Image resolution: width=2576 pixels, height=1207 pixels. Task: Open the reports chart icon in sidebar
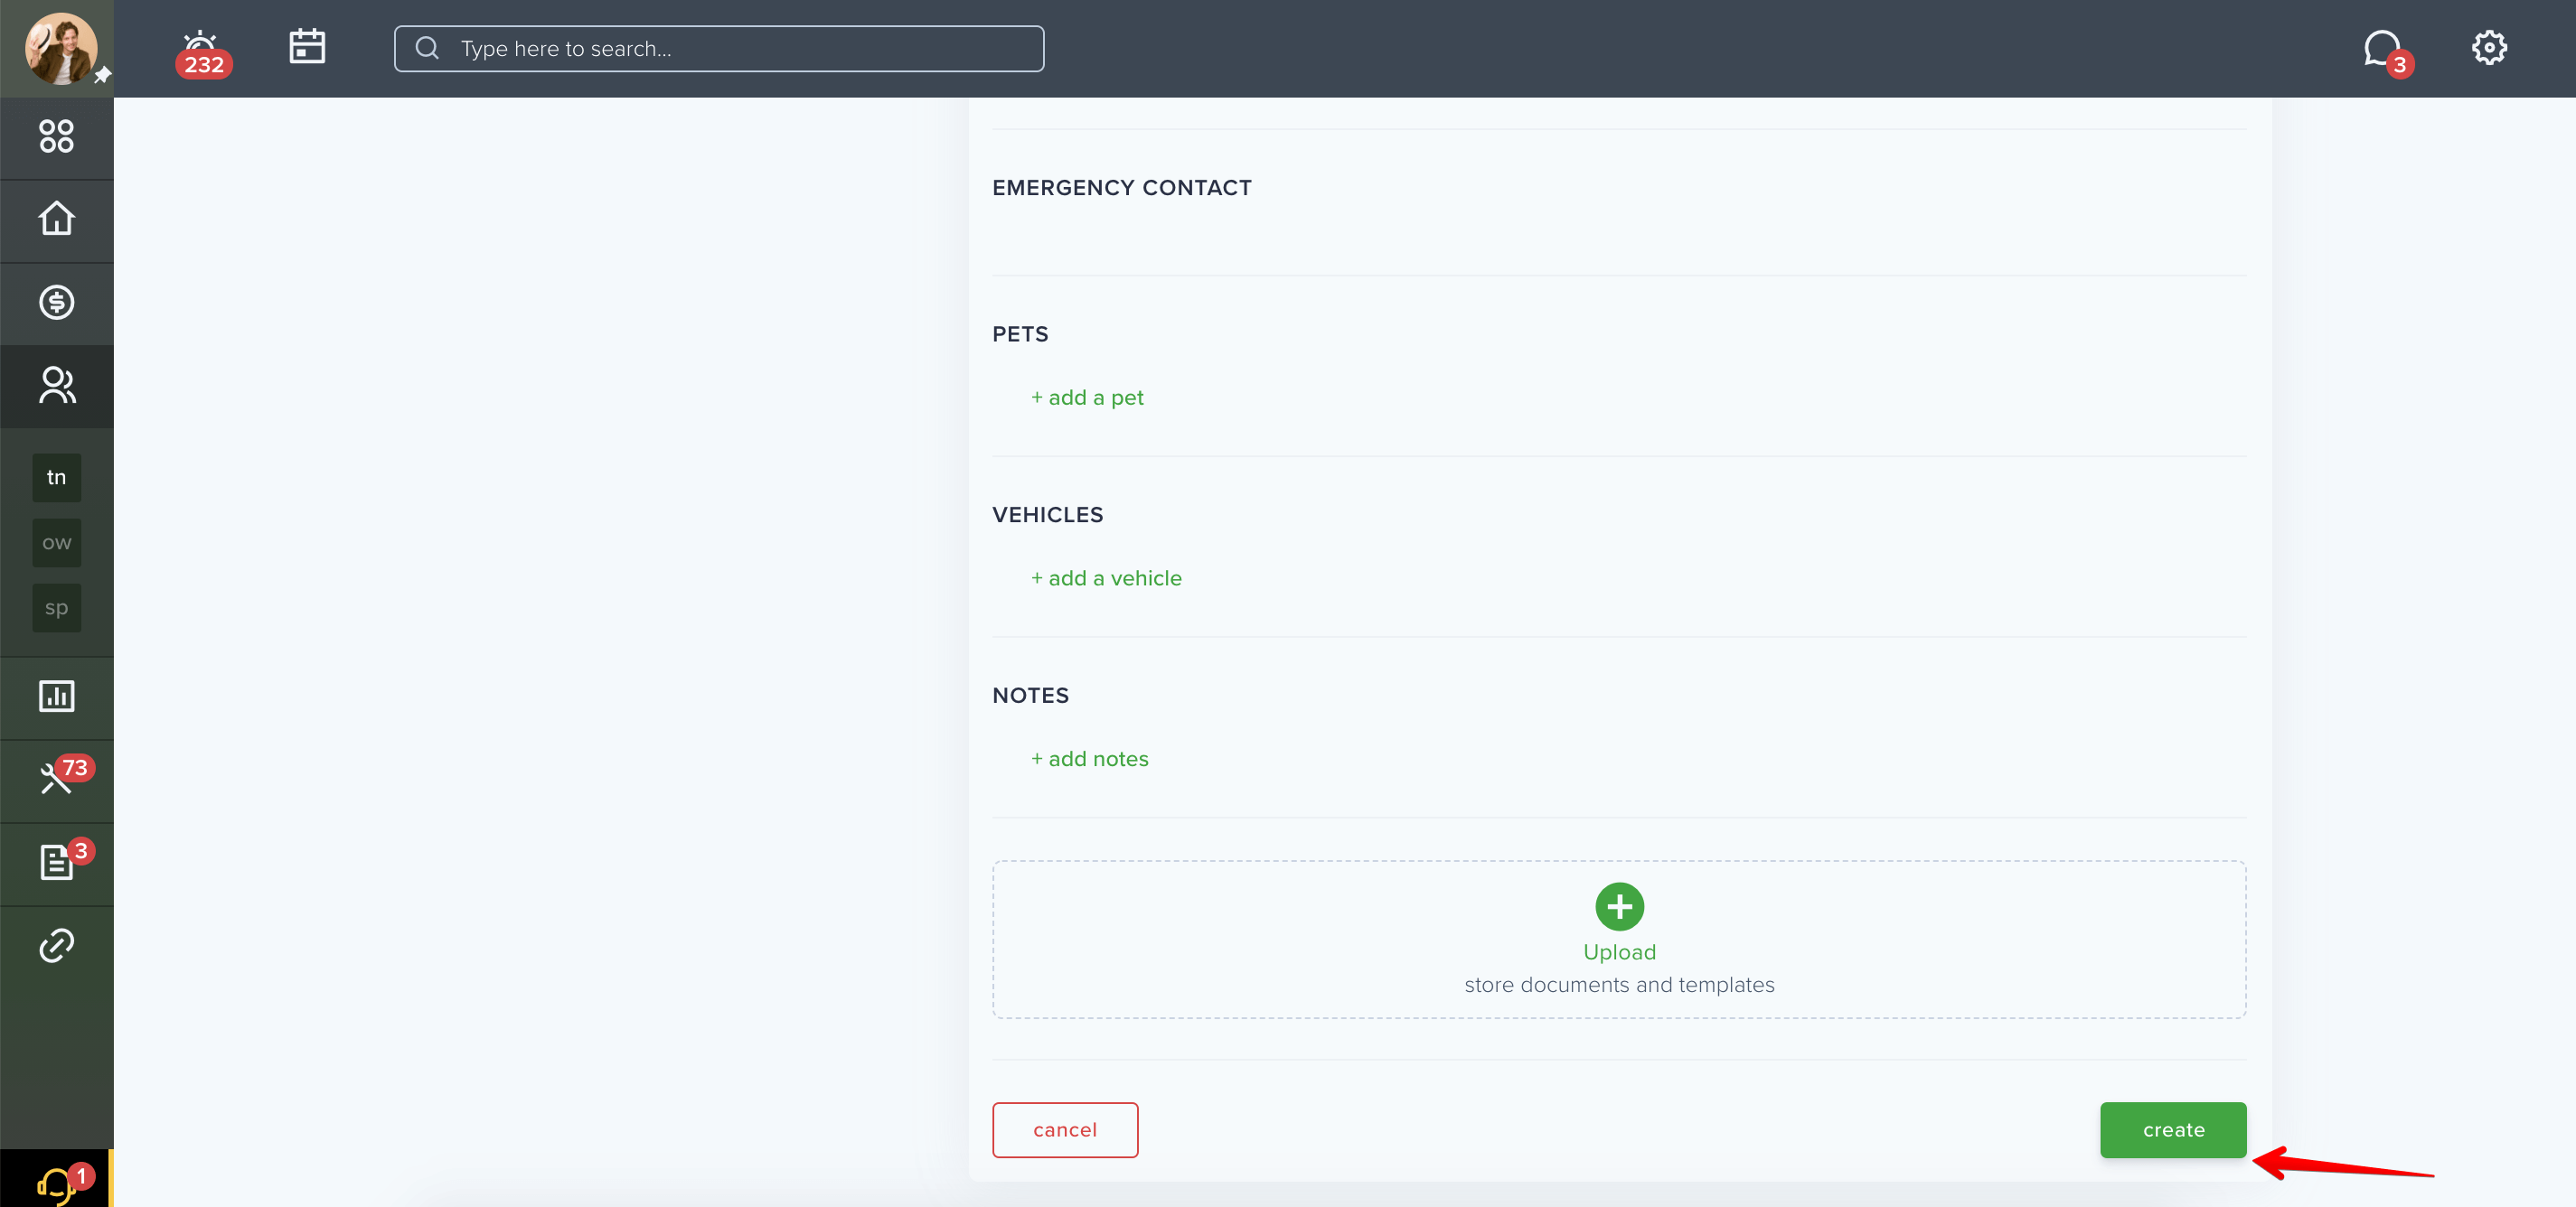(x=56, y=697)
